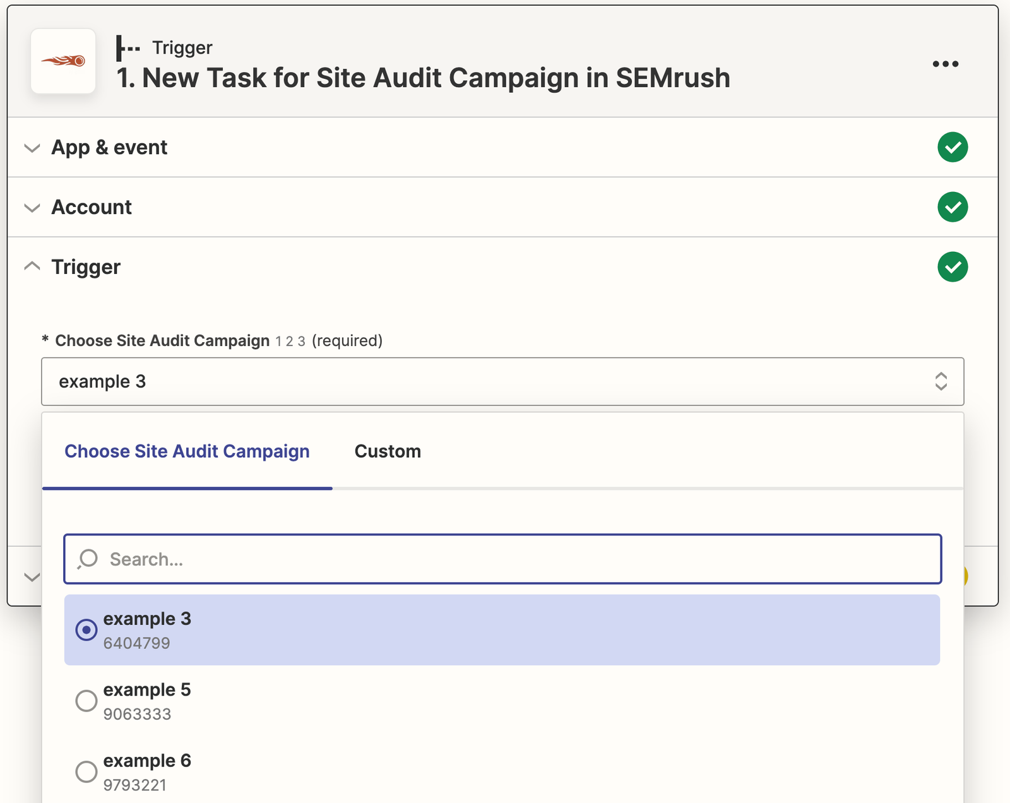1010x803 pixels.
Task: Click the trigger step title text
Action: [423, 78]
